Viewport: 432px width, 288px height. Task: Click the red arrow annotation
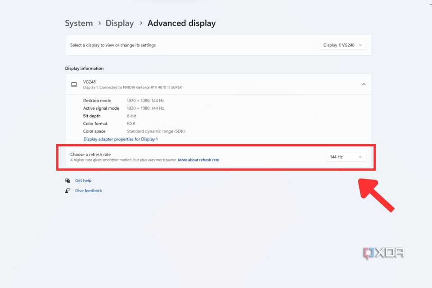(376, 195)
